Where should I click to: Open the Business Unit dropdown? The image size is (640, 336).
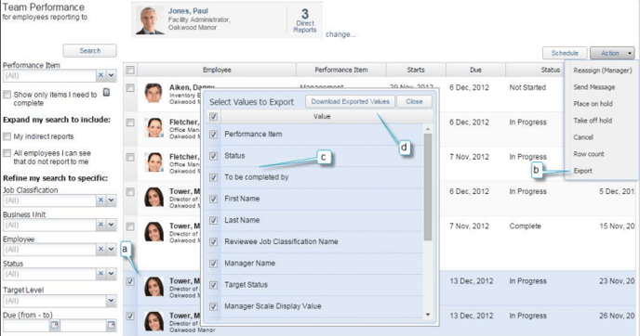tap(111, 225)
